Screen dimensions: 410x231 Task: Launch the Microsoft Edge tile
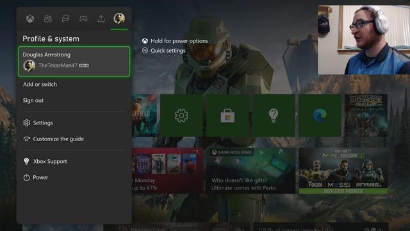[320, 116]
